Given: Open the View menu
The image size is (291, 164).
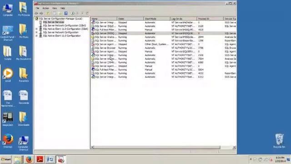Looking at the screenshot, I should click(55, 8).
